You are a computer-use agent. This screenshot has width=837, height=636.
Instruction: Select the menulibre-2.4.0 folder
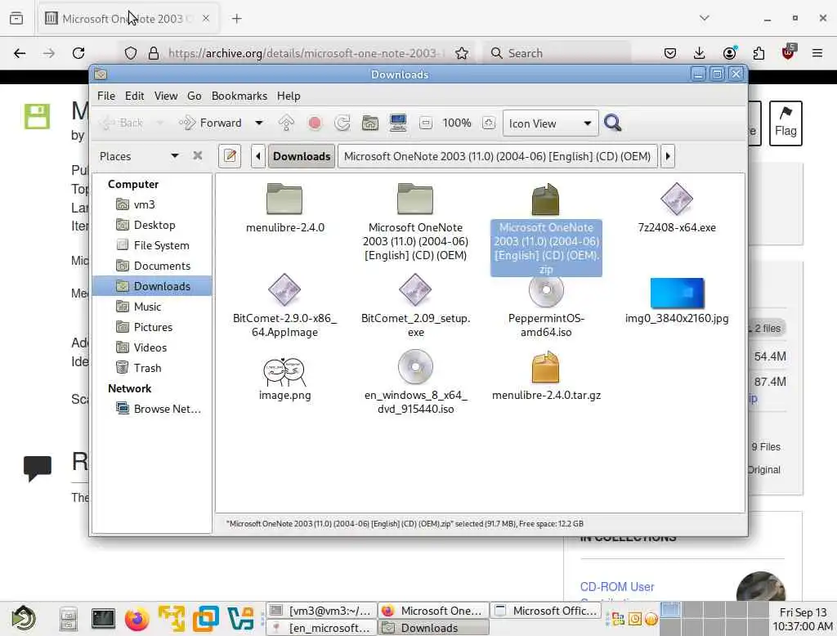[x=285, y=208]
